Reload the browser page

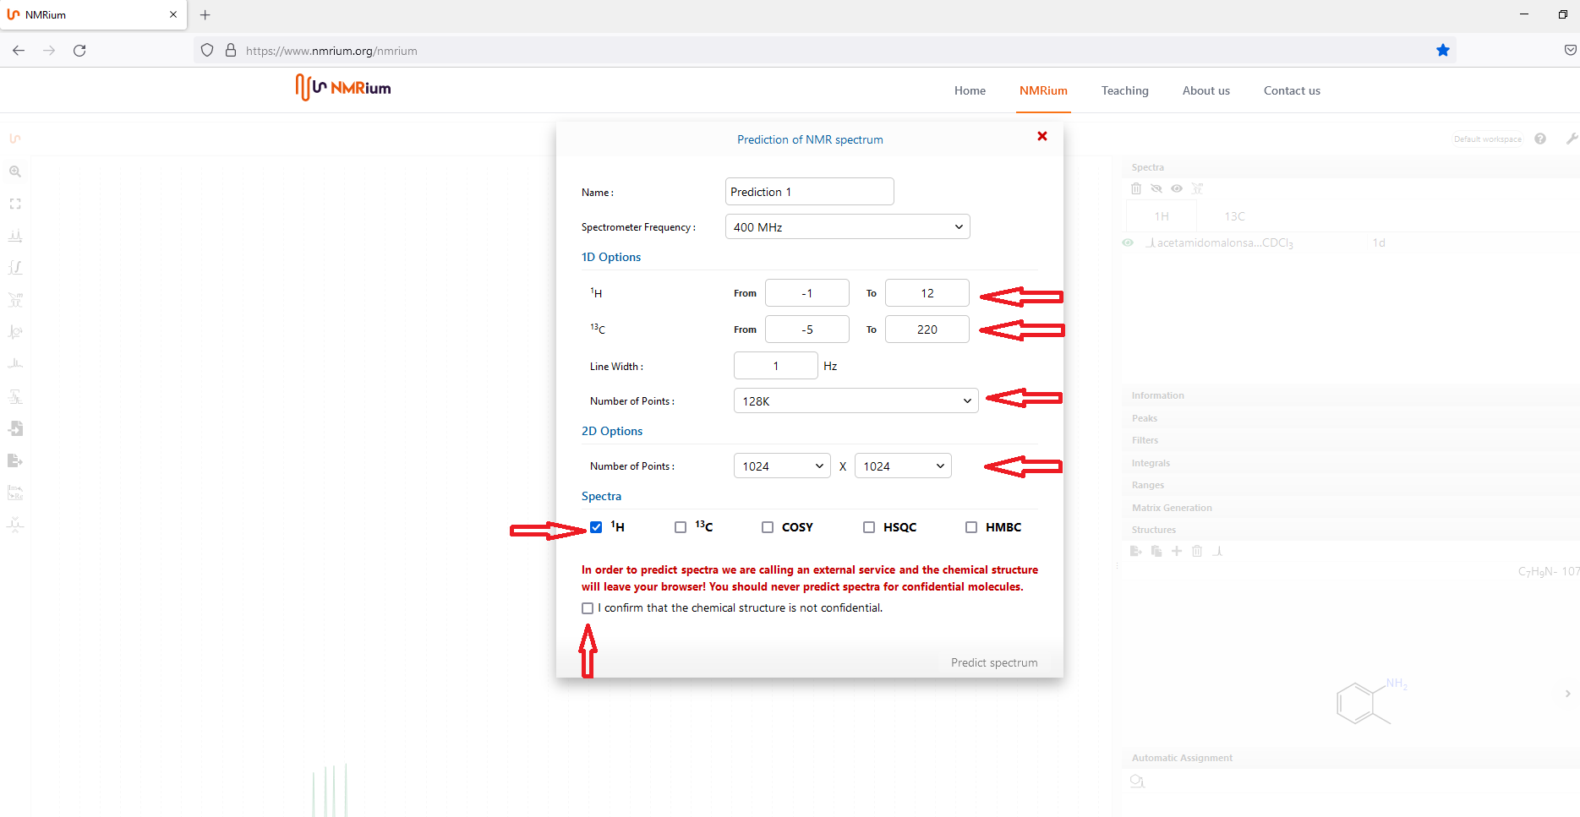click(79, 51)
